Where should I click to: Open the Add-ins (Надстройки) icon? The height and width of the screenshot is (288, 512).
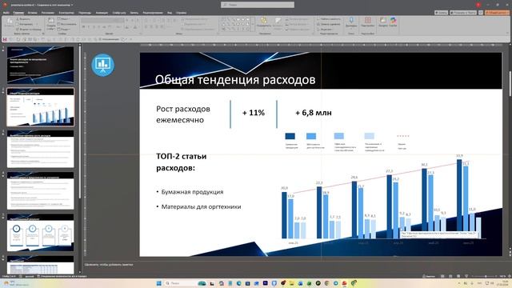368,20
